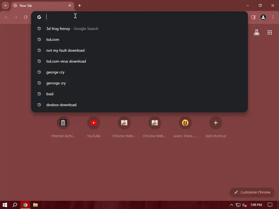Select 'bsid' suggestion
Viewport: 279px width, 209px height.
[x=139, y=94]
